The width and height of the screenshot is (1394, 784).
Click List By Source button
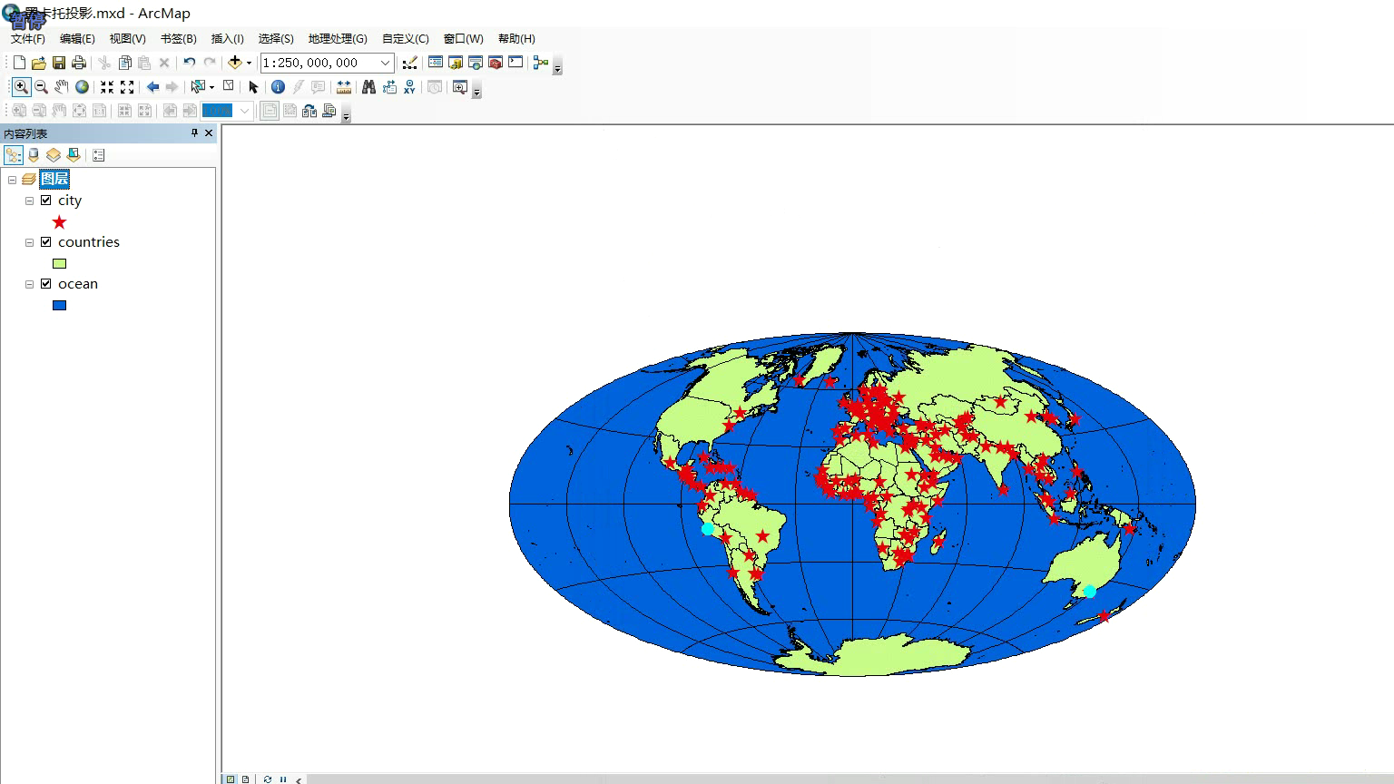click(34, 155)
